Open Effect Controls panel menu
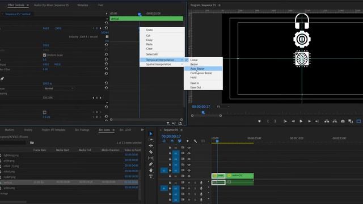This screenshot has width=363, height=204. click(28, 5)
